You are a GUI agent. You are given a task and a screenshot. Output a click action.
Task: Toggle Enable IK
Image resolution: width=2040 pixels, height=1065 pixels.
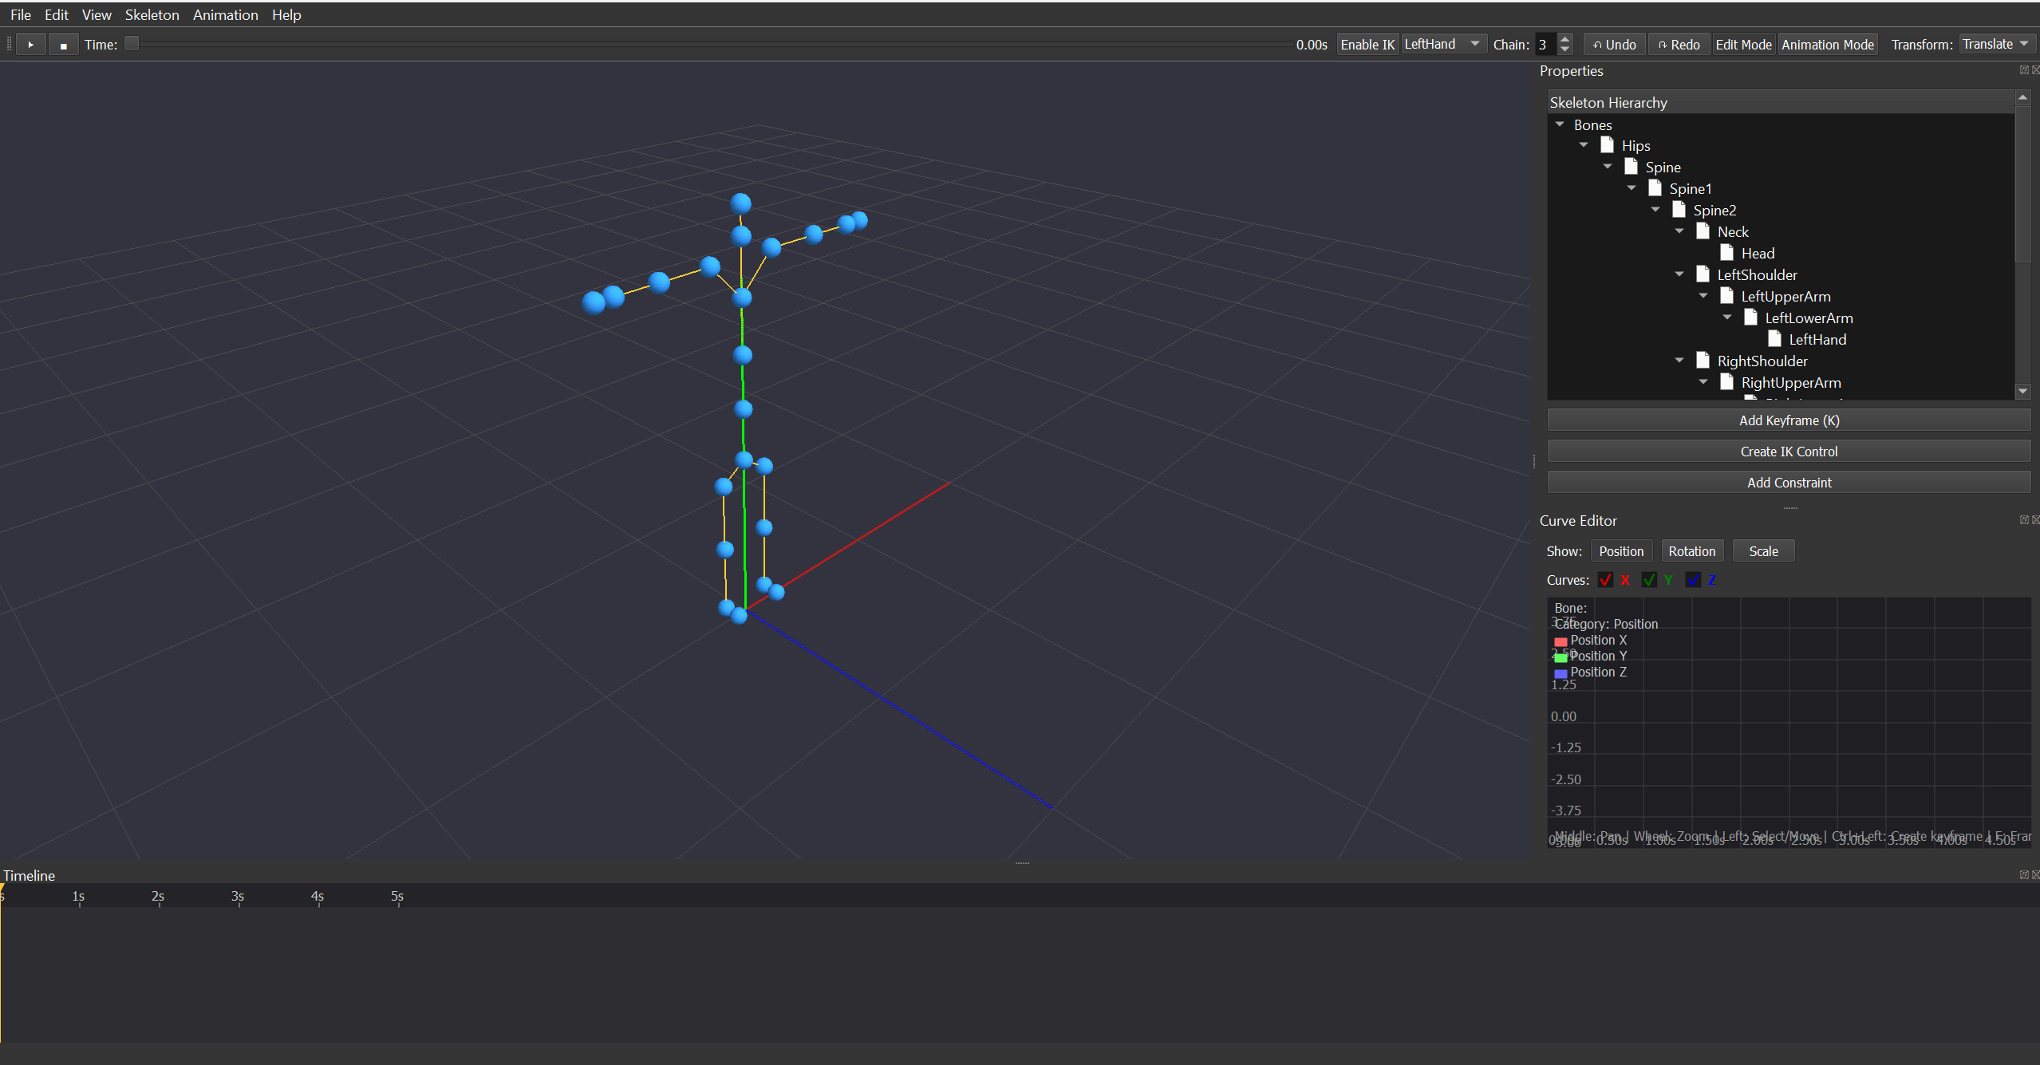click(1367, 44)
